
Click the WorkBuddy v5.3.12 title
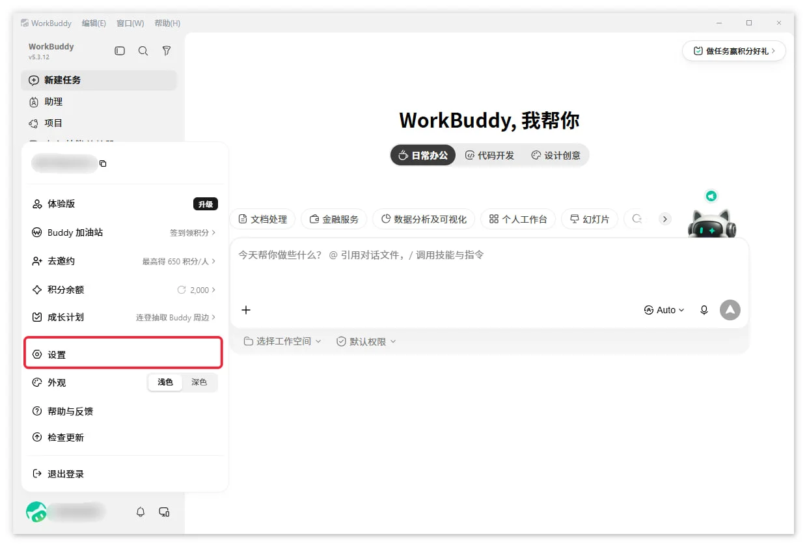pos(51,51)
